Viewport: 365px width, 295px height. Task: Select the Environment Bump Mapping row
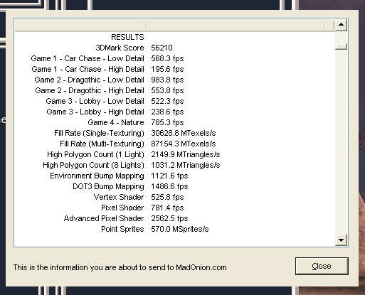(175, 176)
